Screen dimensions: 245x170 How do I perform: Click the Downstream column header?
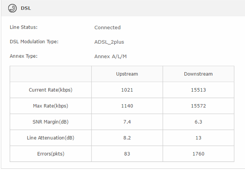198,74
